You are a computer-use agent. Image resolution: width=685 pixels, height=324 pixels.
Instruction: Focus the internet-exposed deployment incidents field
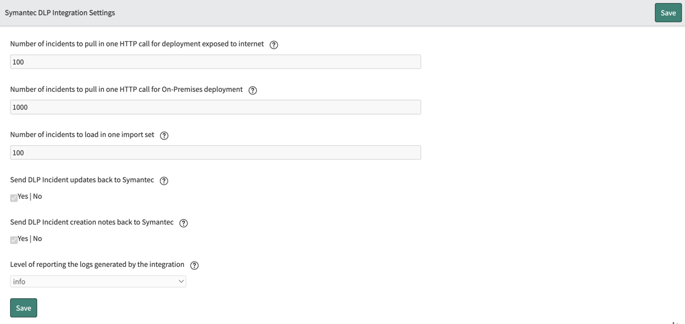coord(216,62)
